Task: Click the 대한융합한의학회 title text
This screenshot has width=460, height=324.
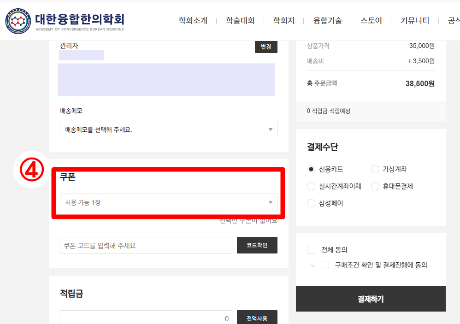Action: tap(80, 19)
